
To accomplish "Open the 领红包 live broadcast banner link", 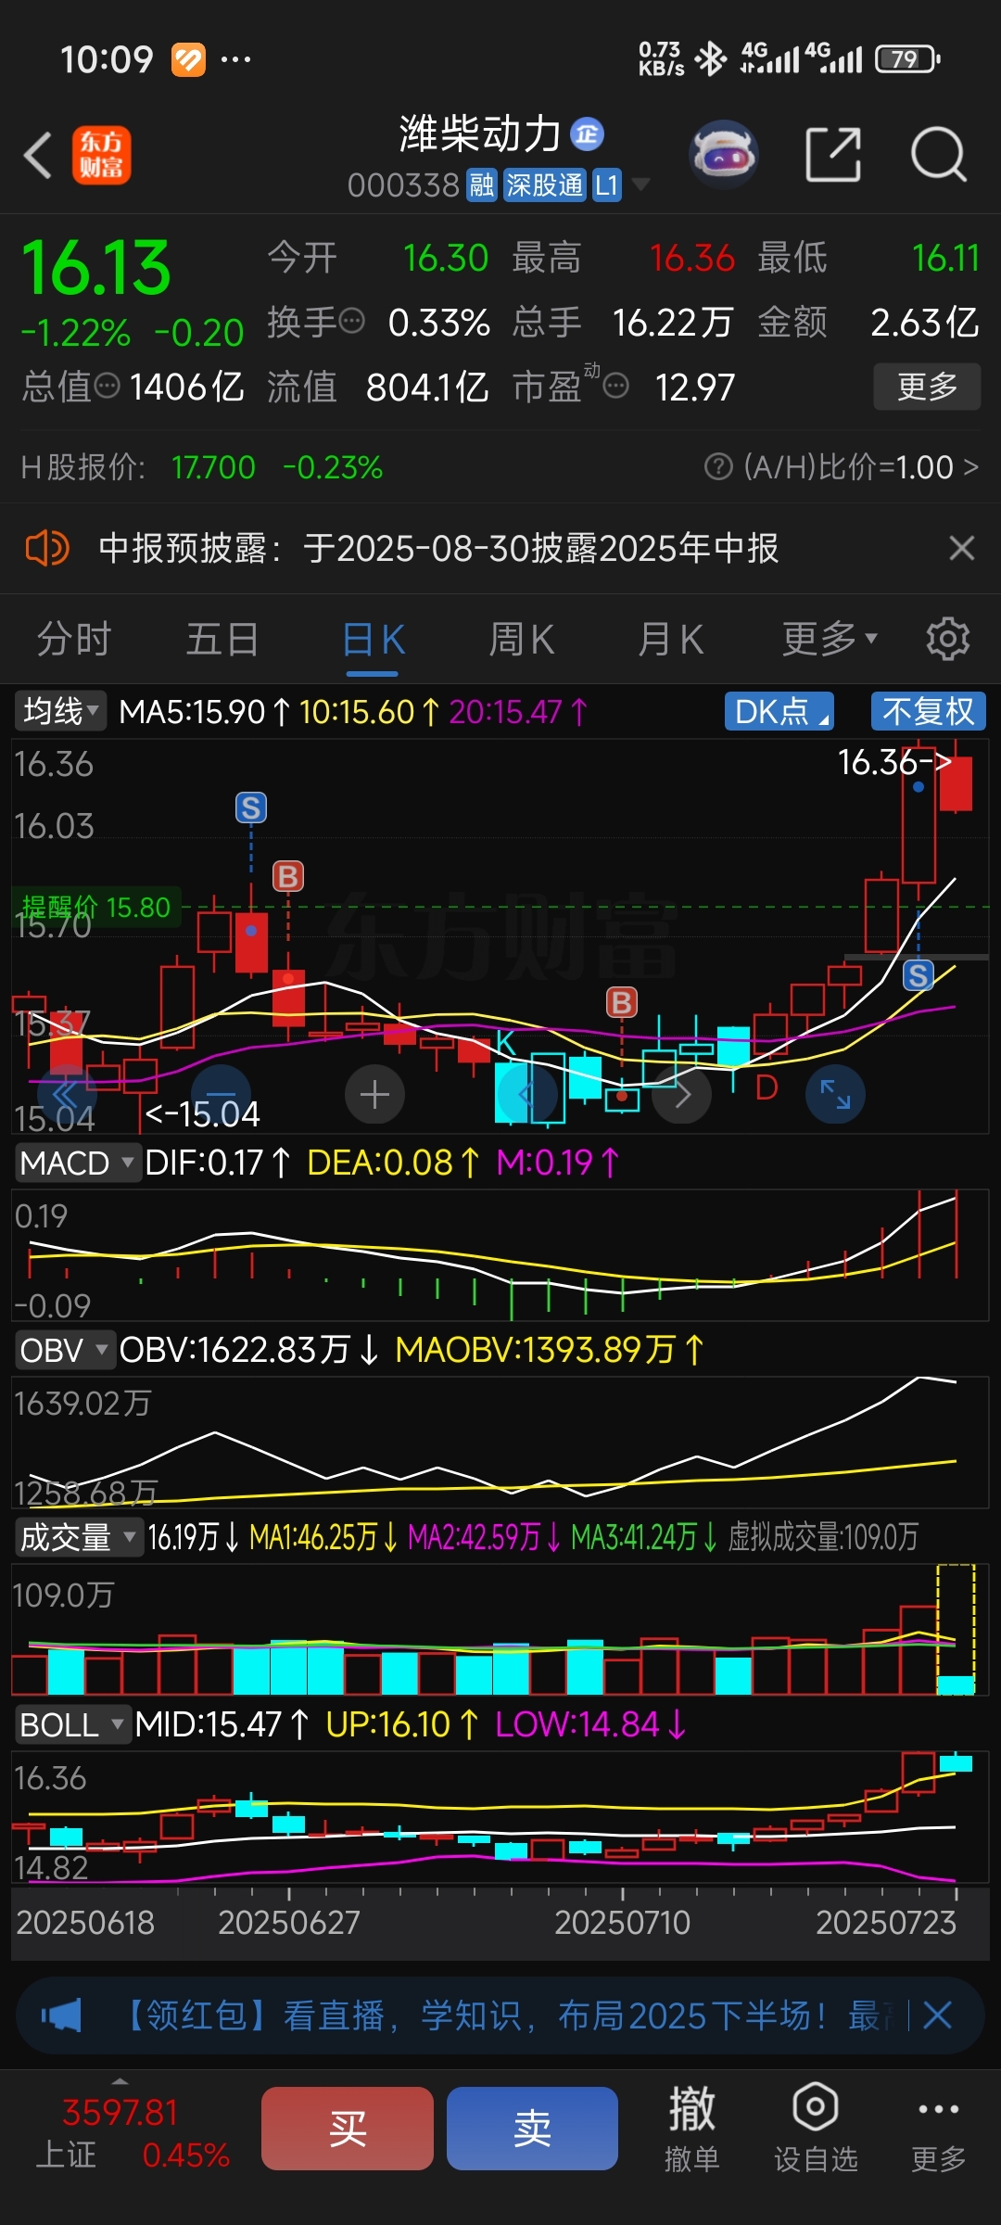I will click(503, 2015).
